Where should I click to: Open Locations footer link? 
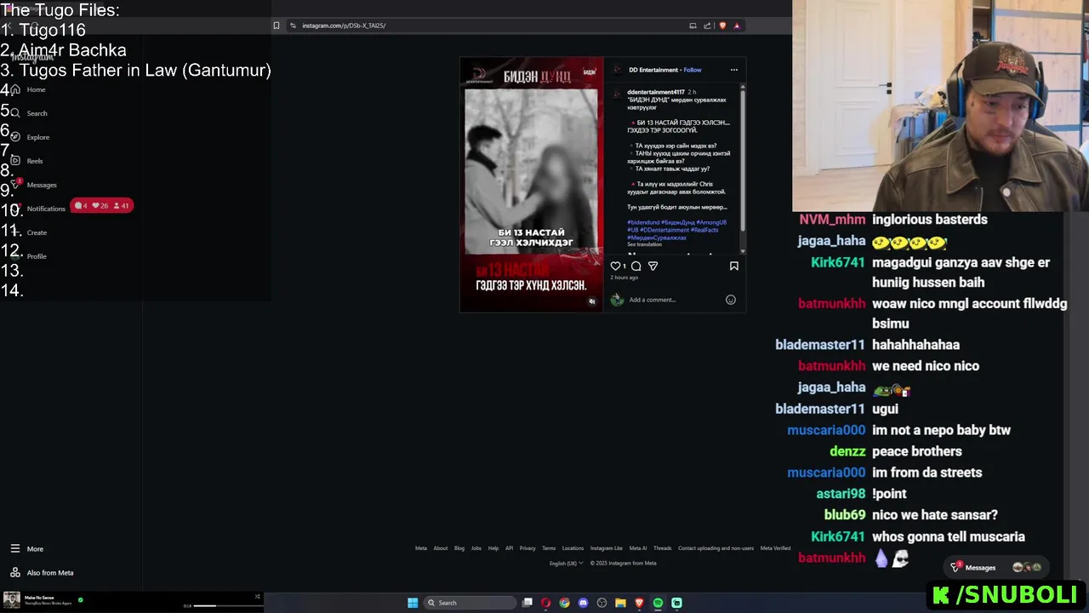[x=573, y=548]
